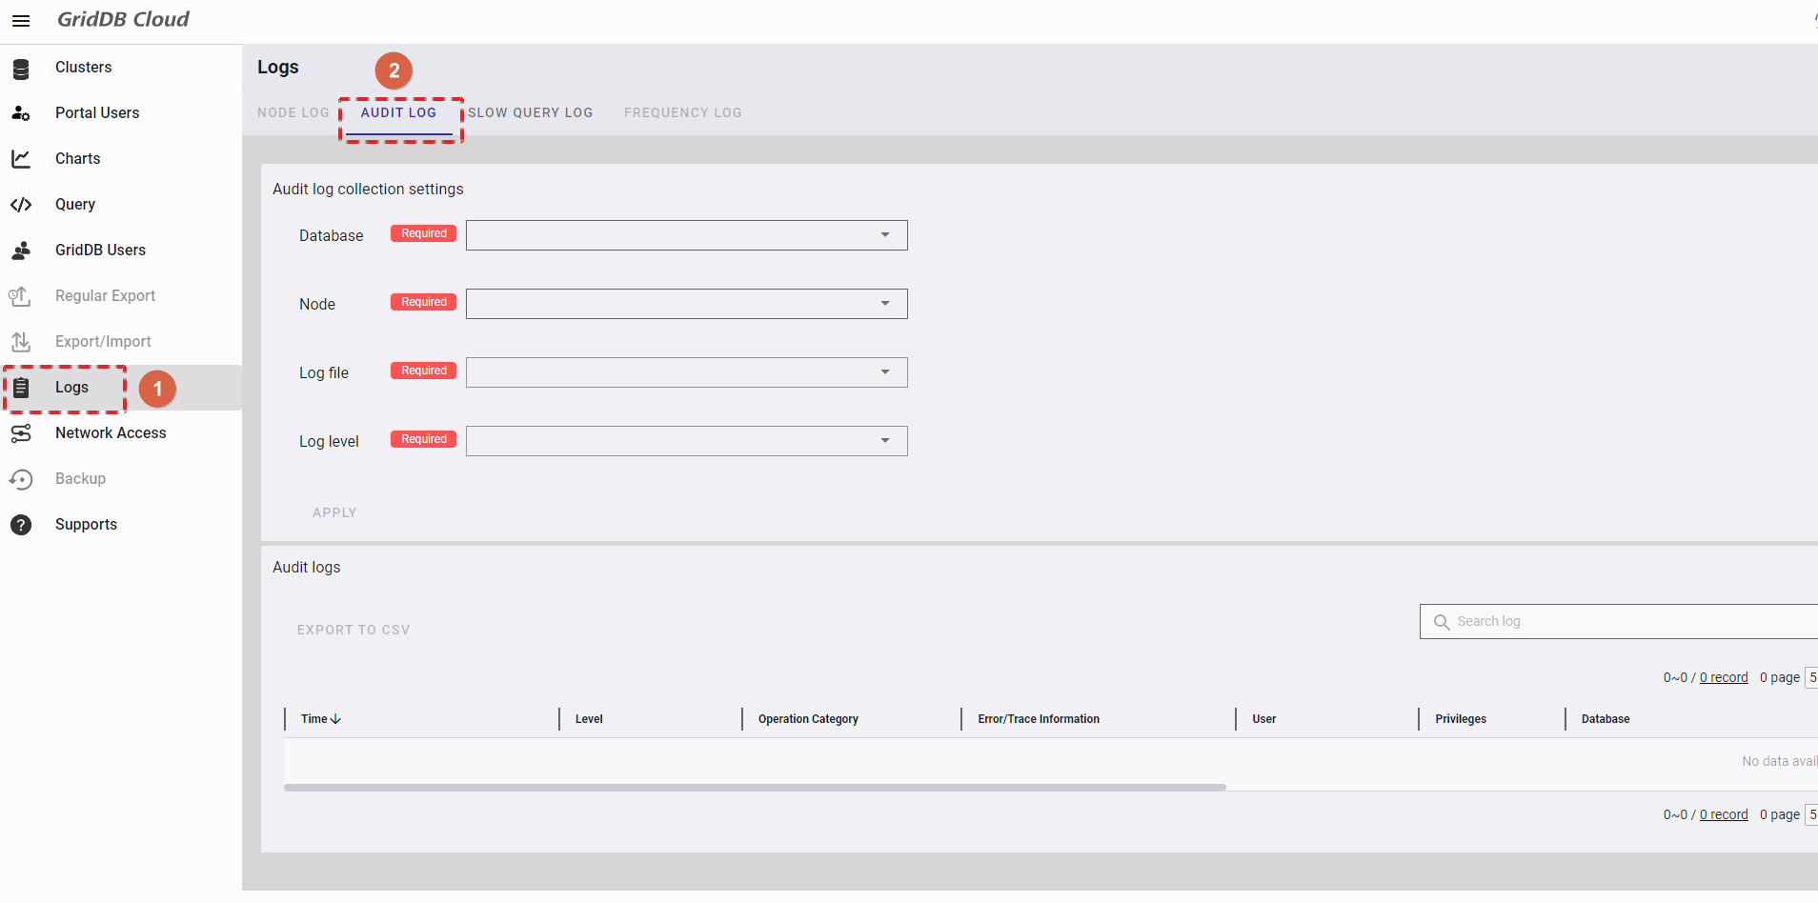Click top 0 record link
The height and width of the screenshot is (903, 1818).
coord(1724,678)
